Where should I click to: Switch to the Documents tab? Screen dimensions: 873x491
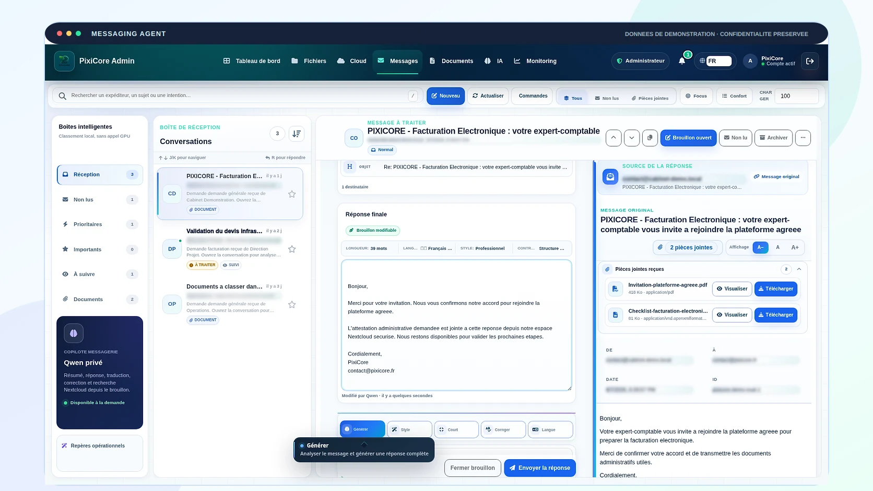tap(451, 61)
